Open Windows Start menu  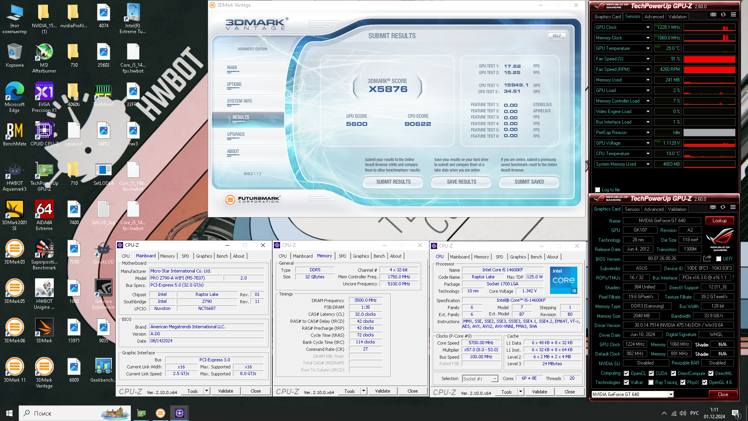coord(9,413)
